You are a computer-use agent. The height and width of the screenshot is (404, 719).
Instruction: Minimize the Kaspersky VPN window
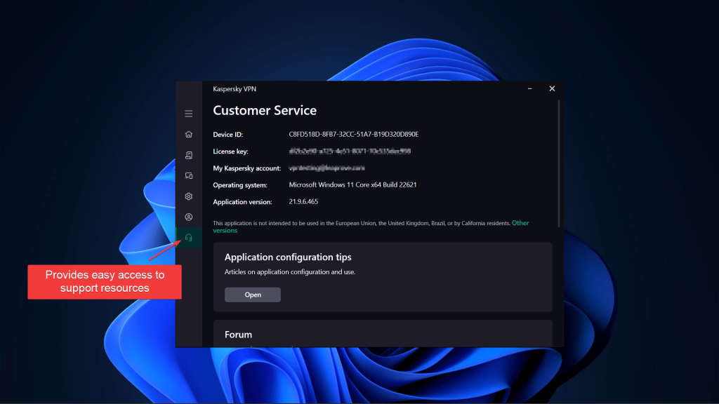pos(529,89)
